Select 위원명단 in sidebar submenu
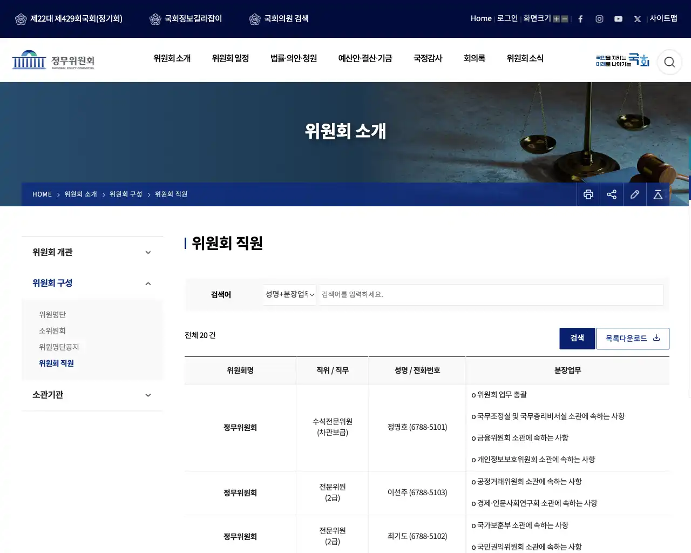 tap(52, 314)
